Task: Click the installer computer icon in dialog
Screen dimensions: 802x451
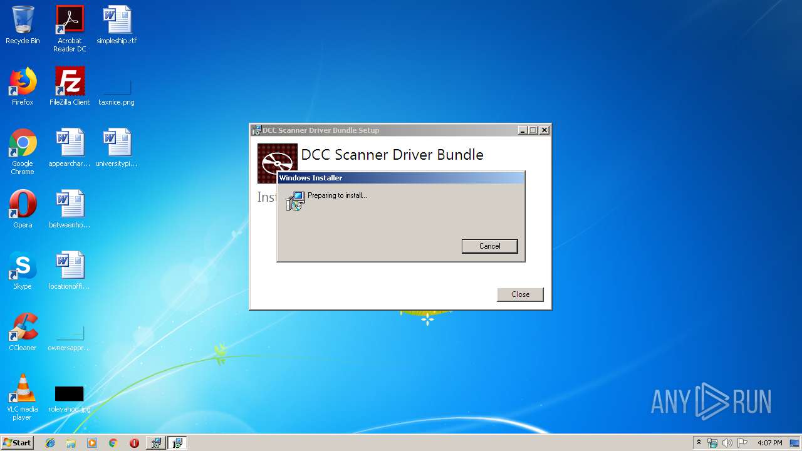Action: click(294, 201)
